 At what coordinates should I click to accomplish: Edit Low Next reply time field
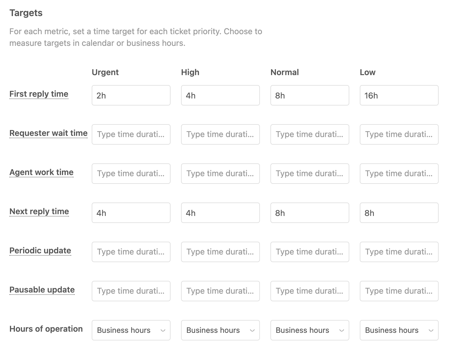(399, 213)
